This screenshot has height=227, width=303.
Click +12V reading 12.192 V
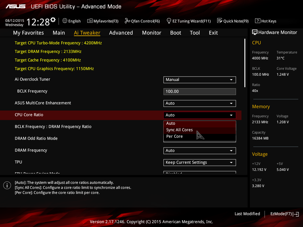coord(259,170)
